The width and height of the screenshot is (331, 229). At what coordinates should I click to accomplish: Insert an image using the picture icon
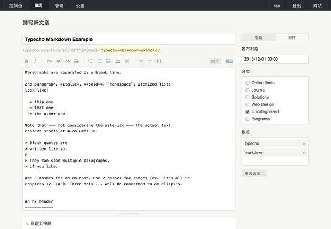(x=77, y=61)
